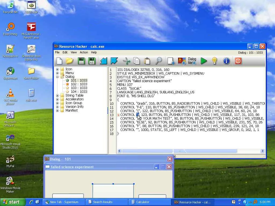The height and width of the screenshot is (206, 275).
Task: Open the View menu
Action: tap(74, 52)
